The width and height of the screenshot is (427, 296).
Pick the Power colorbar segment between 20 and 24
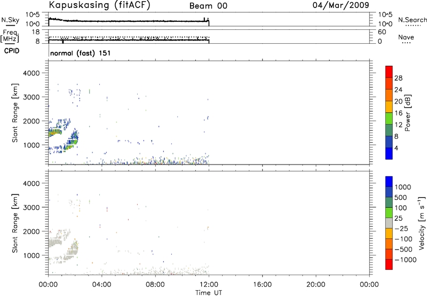click(x=389, y=95)
